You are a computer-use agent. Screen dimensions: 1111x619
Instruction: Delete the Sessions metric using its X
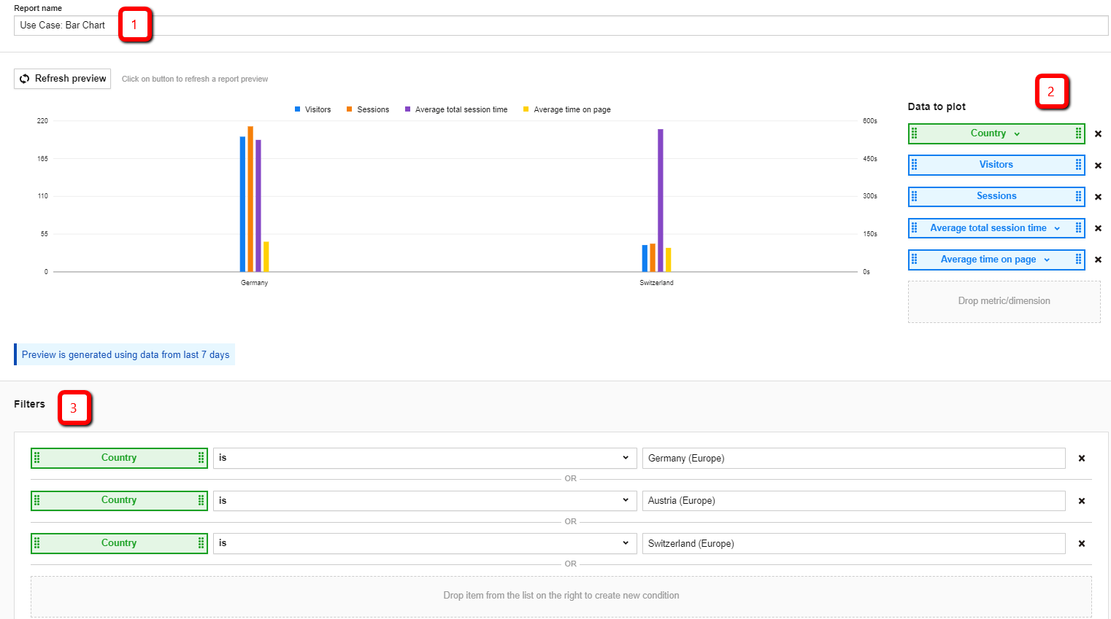pyautogui.click(x=1098, y=197)
